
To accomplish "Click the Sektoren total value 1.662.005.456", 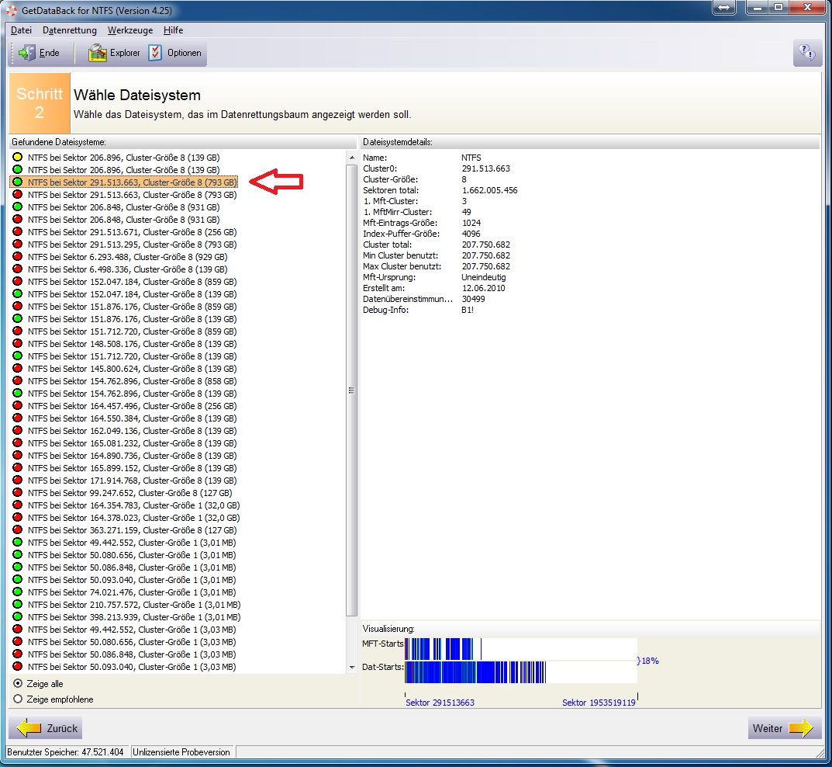I will coord(489,190).
